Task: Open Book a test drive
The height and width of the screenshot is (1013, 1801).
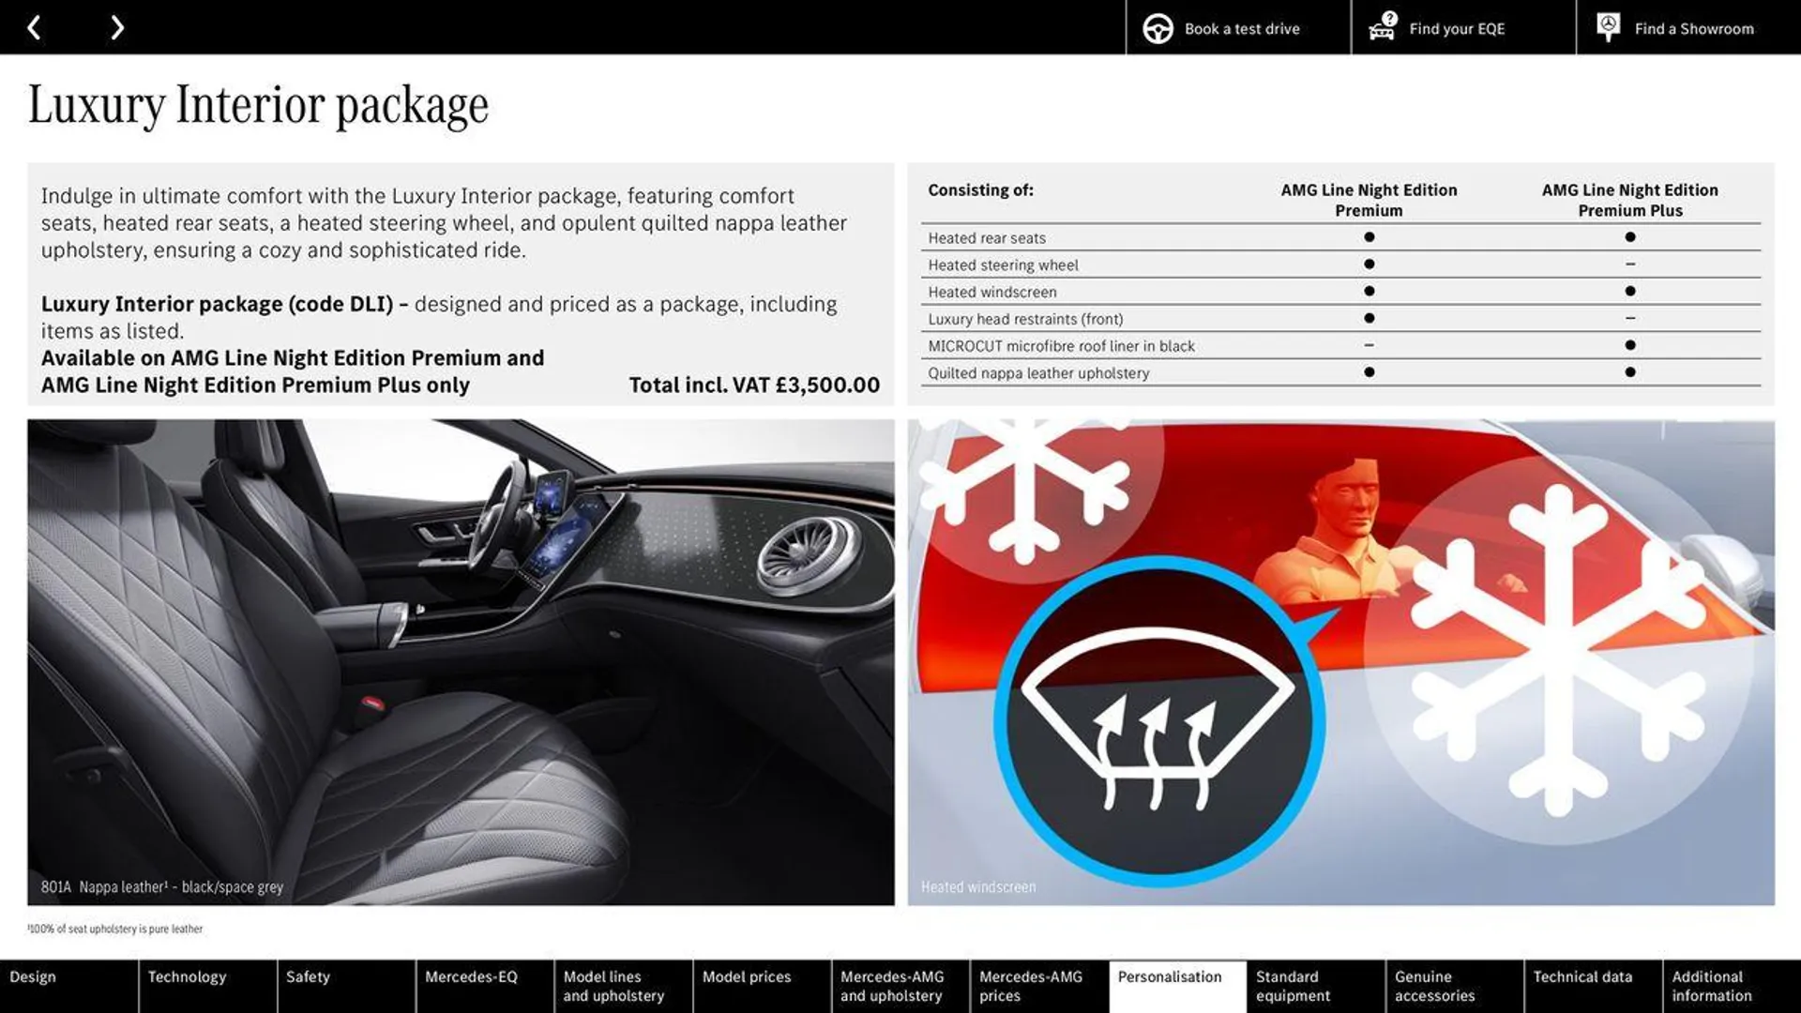Action: (1238, 27)
